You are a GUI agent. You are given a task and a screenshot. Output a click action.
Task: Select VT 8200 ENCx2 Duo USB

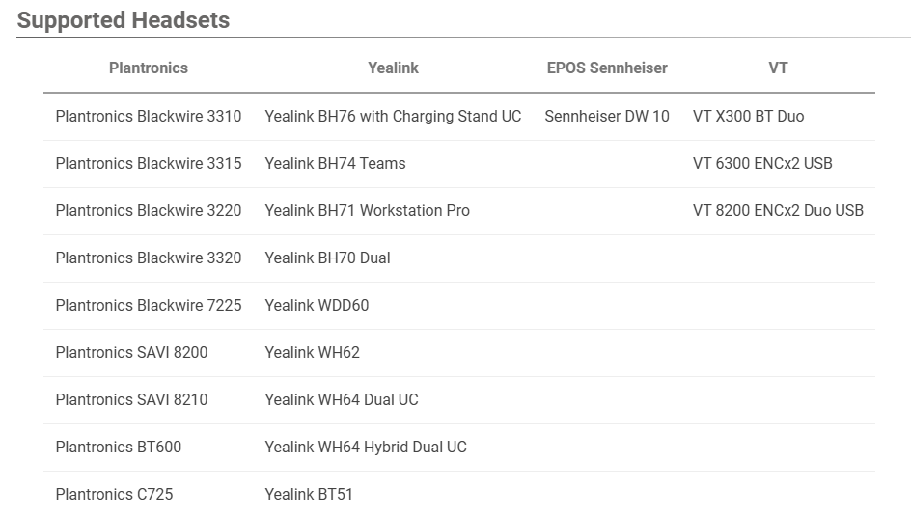(x=778, y=210)
